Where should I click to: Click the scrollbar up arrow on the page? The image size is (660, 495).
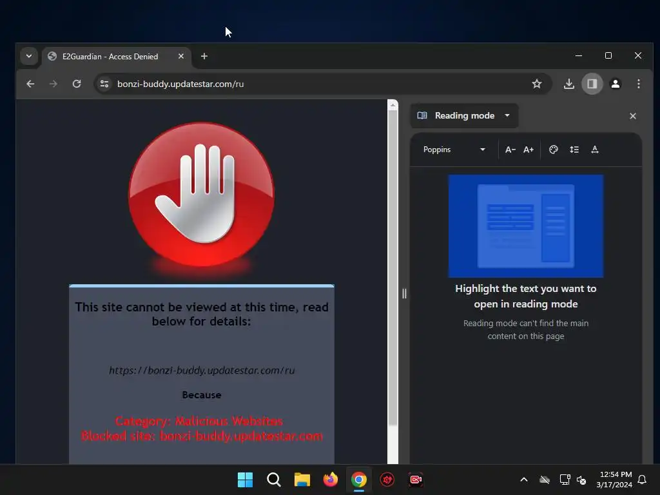(393, 105)
